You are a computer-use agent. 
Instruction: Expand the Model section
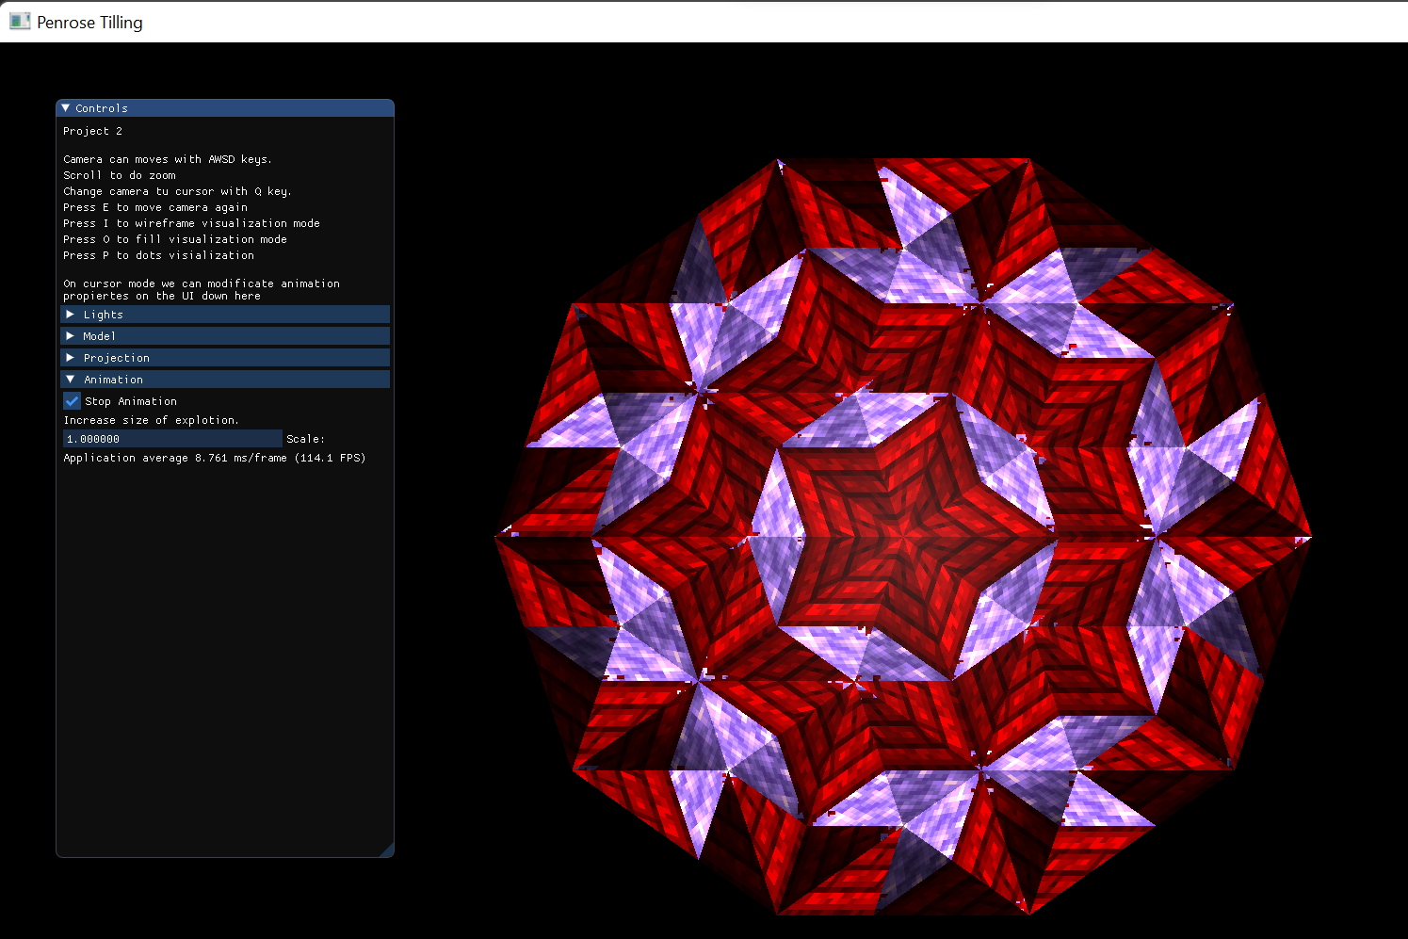coord(225,336)
